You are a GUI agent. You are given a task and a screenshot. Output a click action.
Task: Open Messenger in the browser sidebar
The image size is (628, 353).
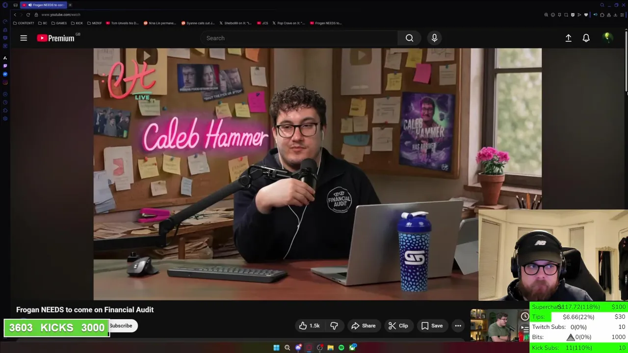(x=5, y=74)
